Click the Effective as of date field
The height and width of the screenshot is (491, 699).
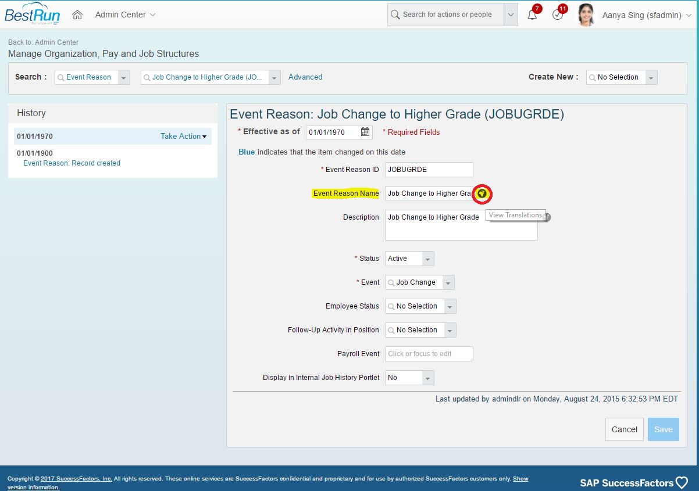(334, 132)
